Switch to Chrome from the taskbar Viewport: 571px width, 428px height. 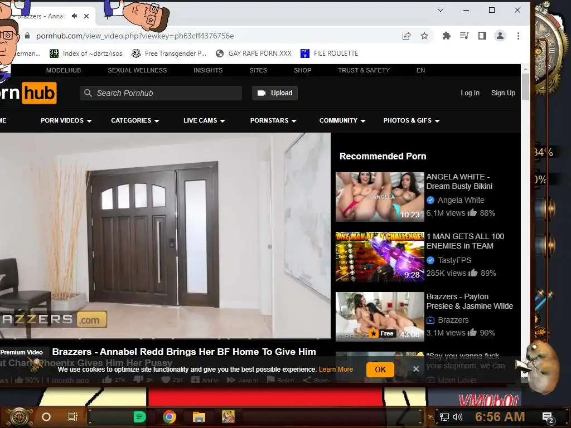pos(170,417)
